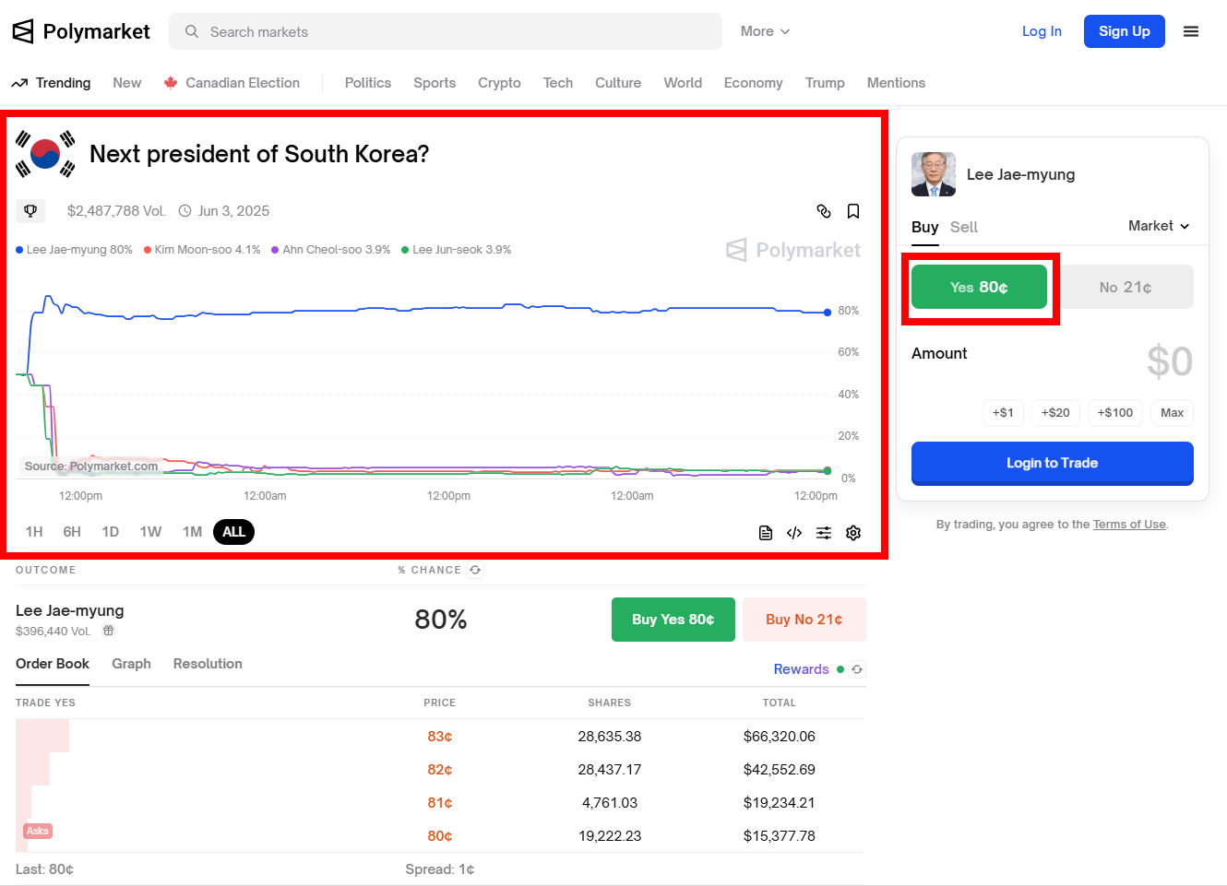Click the Canadian Election maple leaf icon
Screen dimensions: 1227x886
[x=171, y=83]
